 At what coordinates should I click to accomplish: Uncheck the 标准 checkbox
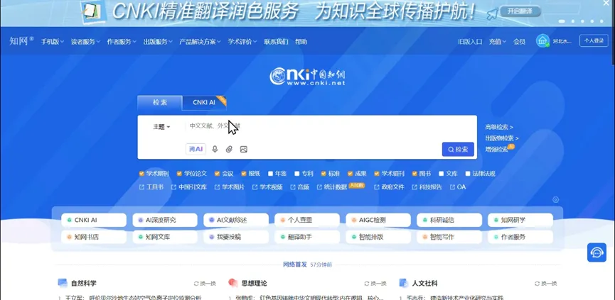(x=323, y=174)
